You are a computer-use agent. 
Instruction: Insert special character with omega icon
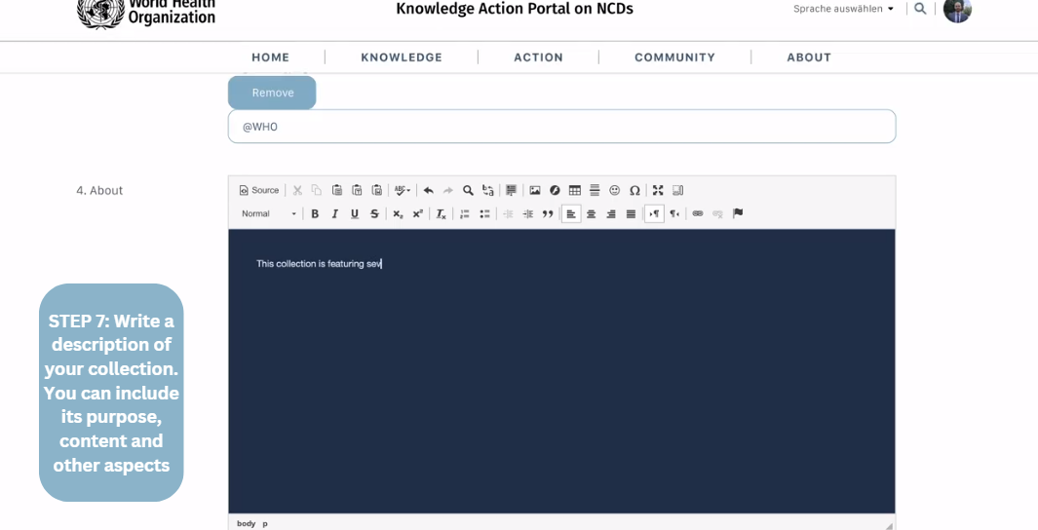pos(634,191)
